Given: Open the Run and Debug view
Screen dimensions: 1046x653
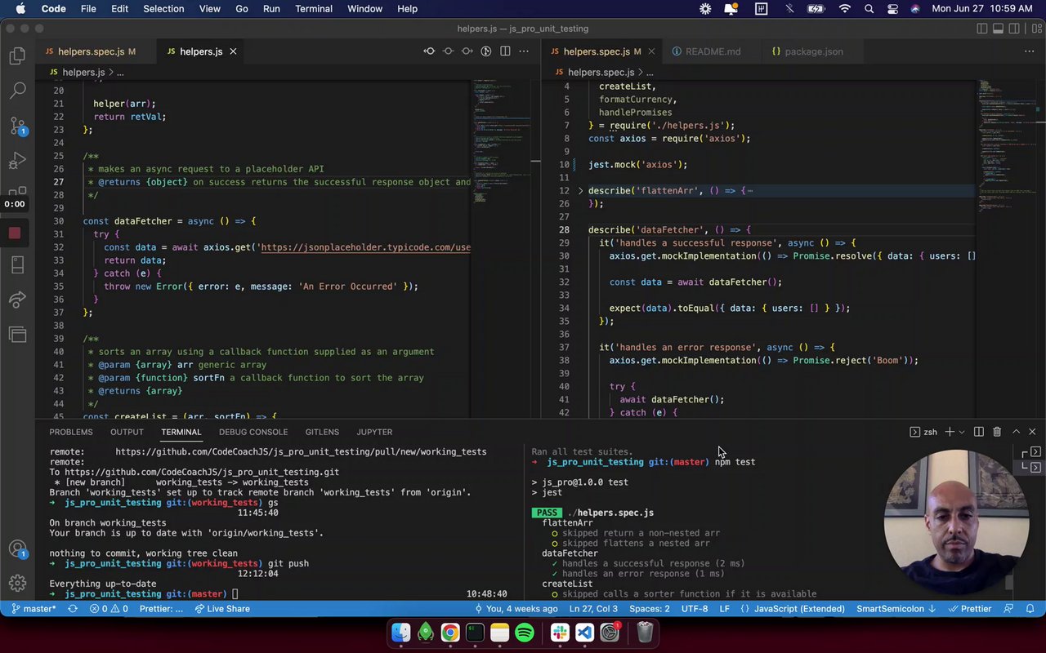Looking at the screenshot, I should click(17, 160).
